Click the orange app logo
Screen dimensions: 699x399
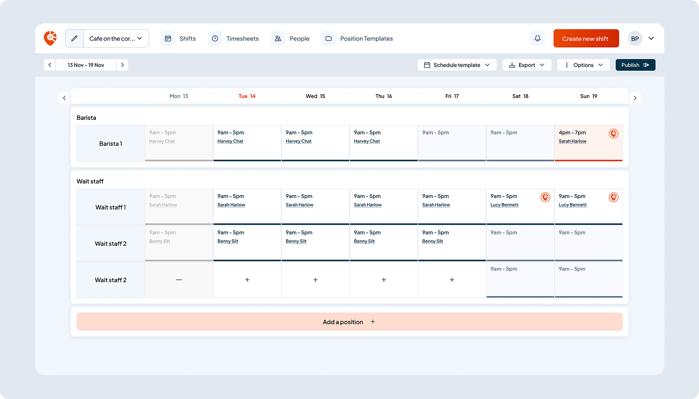click(50, 38)
